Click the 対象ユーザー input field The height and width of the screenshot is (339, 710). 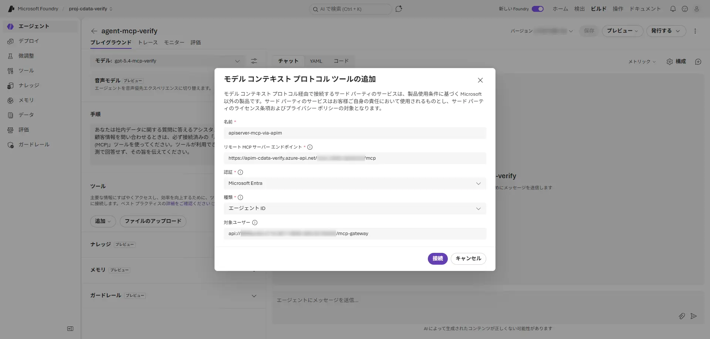click(355, 234)
